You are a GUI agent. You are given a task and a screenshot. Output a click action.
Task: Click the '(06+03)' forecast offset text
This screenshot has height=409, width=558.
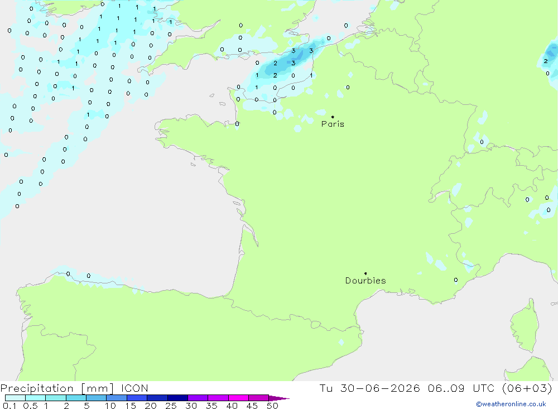point(527,388)
